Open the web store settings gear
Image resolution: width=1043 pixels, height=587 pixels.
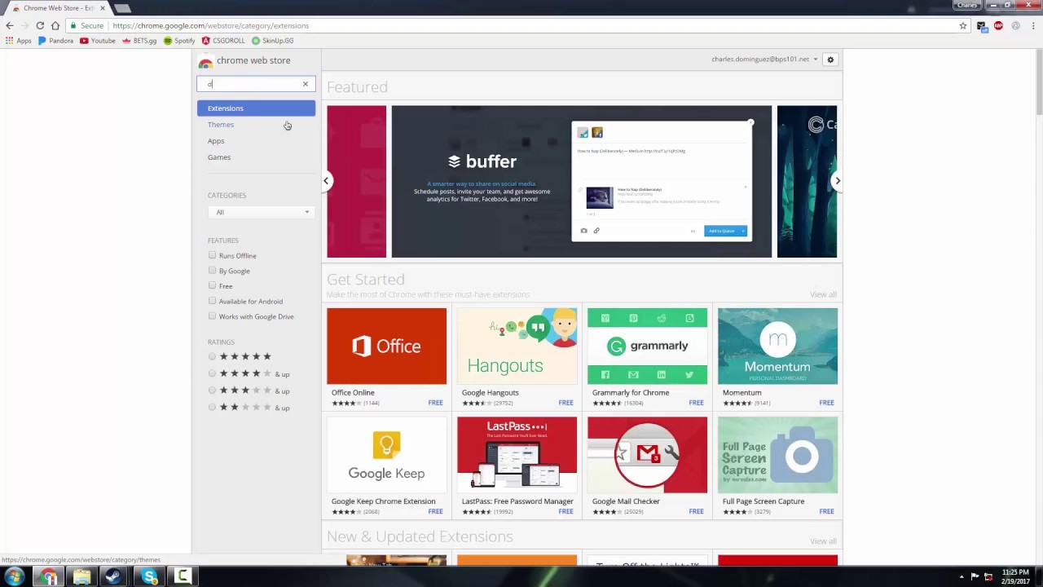830,60
